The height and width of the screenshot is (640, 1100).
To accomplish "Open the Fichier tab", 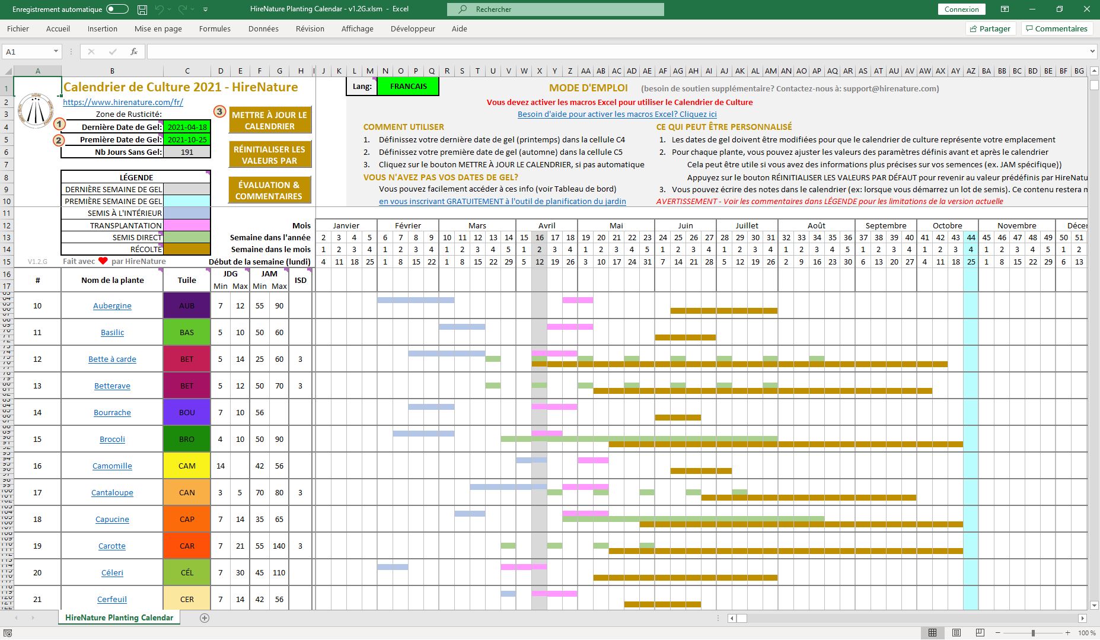I will [x=18, y=28].
